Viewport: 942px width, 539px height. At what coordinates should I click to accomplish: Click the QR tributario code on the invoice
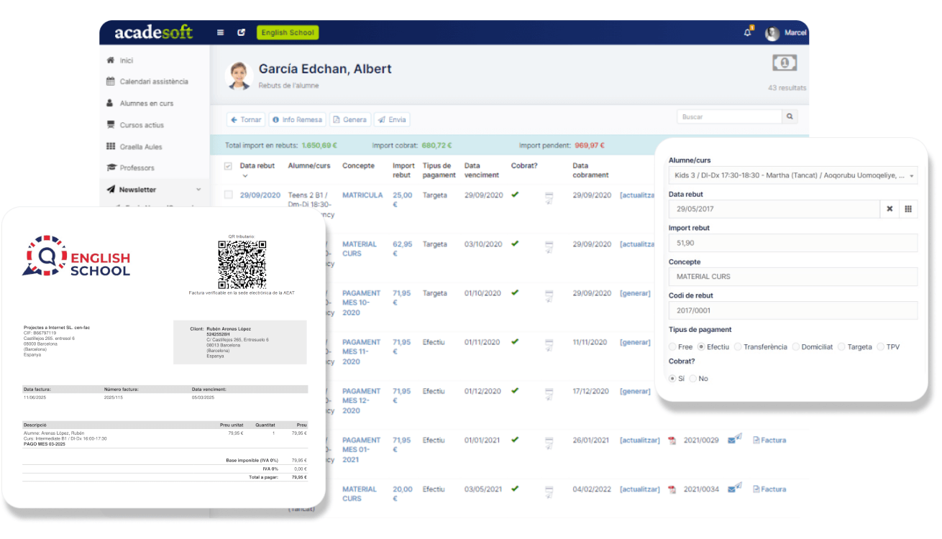click(x=242, y=264)
